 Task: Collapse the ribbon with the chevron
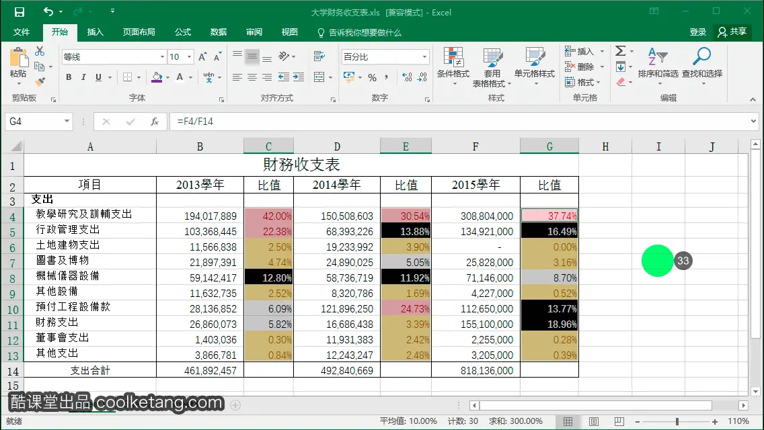coord(753,99)
